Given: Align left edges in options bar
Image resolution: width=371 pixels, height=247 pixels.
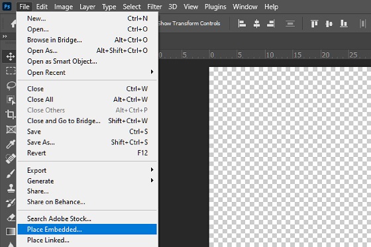Looking at the screenshot, I should [x=242, y=23].
